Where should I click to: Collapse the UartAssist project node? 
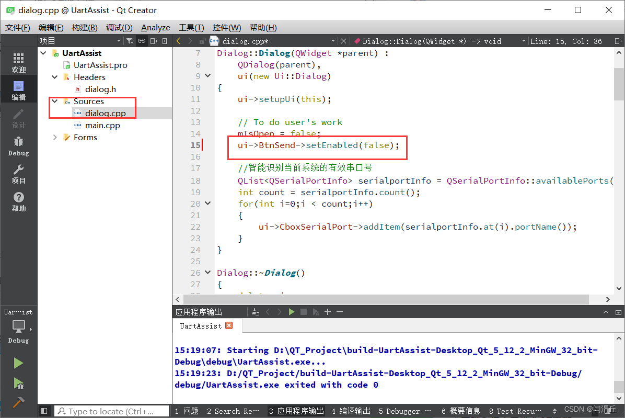[x=43, y=53]
